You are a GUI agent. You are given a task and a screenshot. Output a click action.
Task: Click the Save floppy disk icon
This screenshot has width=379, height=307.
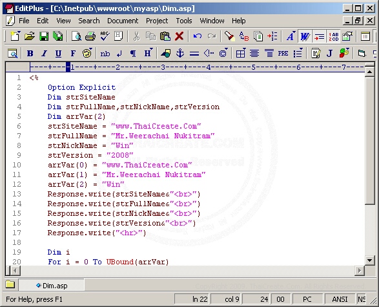pos(44,37)
